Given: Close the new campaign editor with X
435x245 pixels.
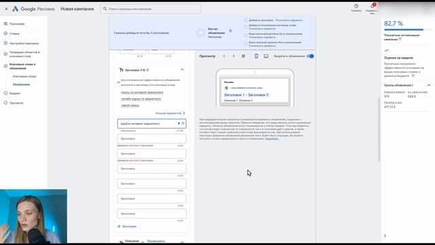Looking at the screenshot, I should [6, 9].
